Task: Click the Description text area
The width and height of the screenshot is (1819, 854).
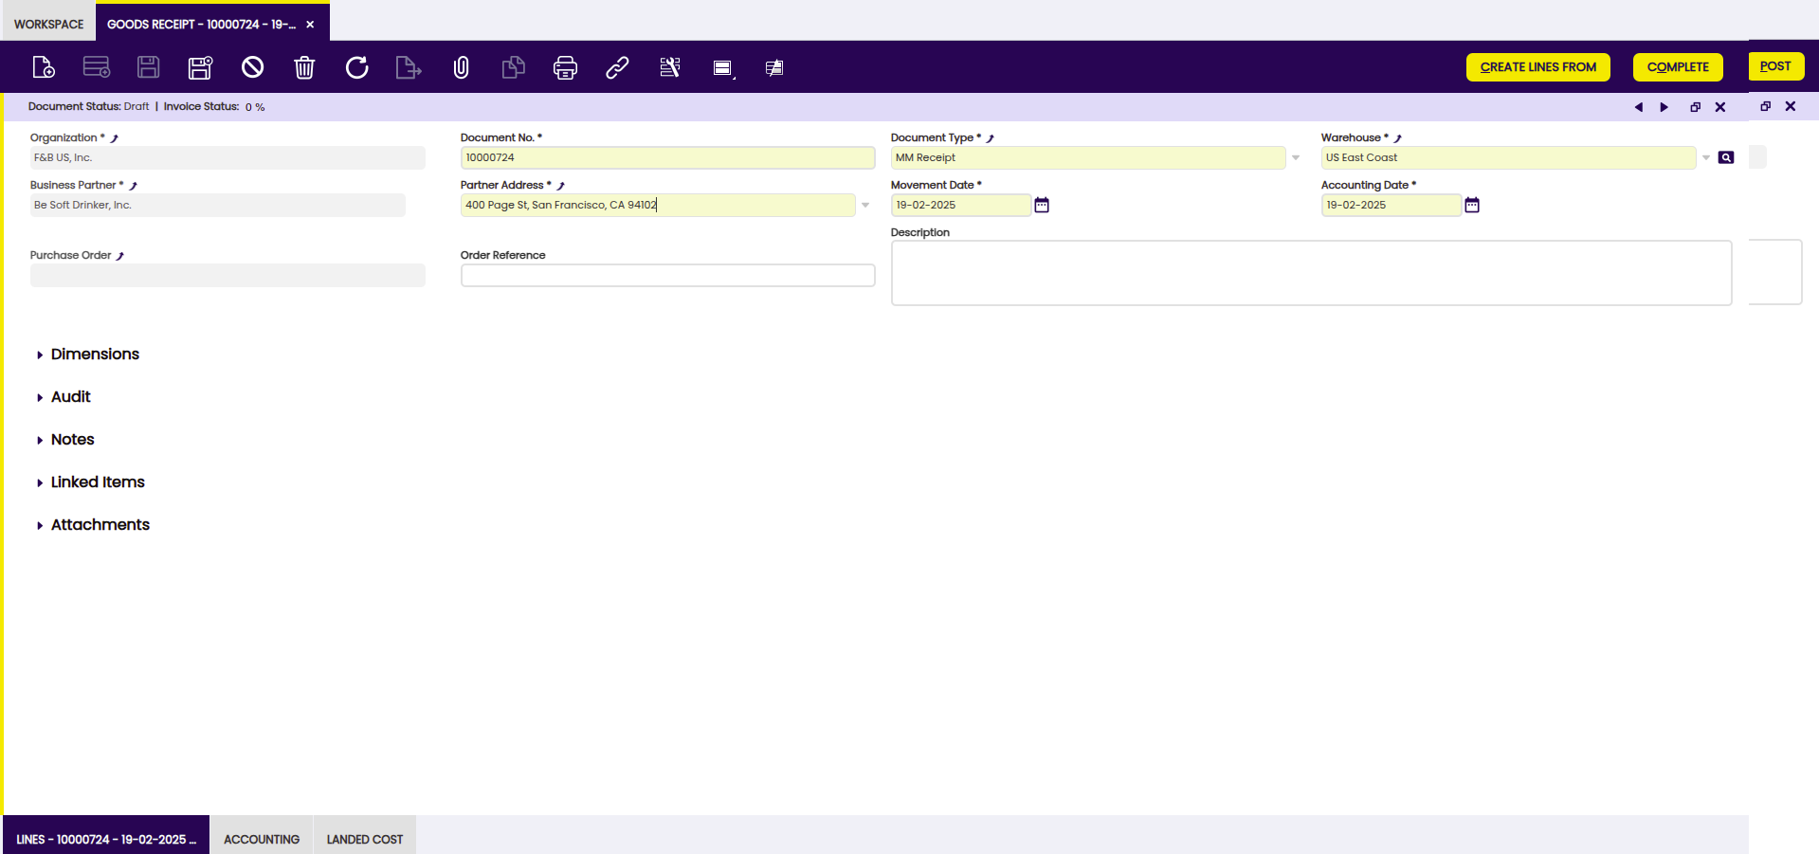Action: [1311, 273]
